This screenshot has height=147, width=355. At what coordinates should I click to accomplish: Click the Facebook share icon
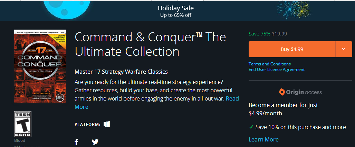click(76, 141)
